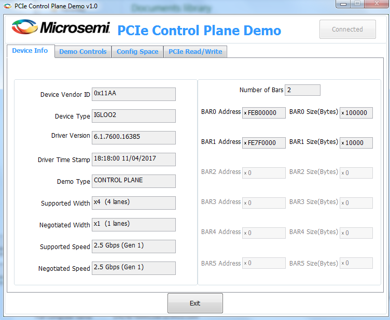Switch to the Demo Controls tab
Screen dimensions: 390x320
[83, 52]
